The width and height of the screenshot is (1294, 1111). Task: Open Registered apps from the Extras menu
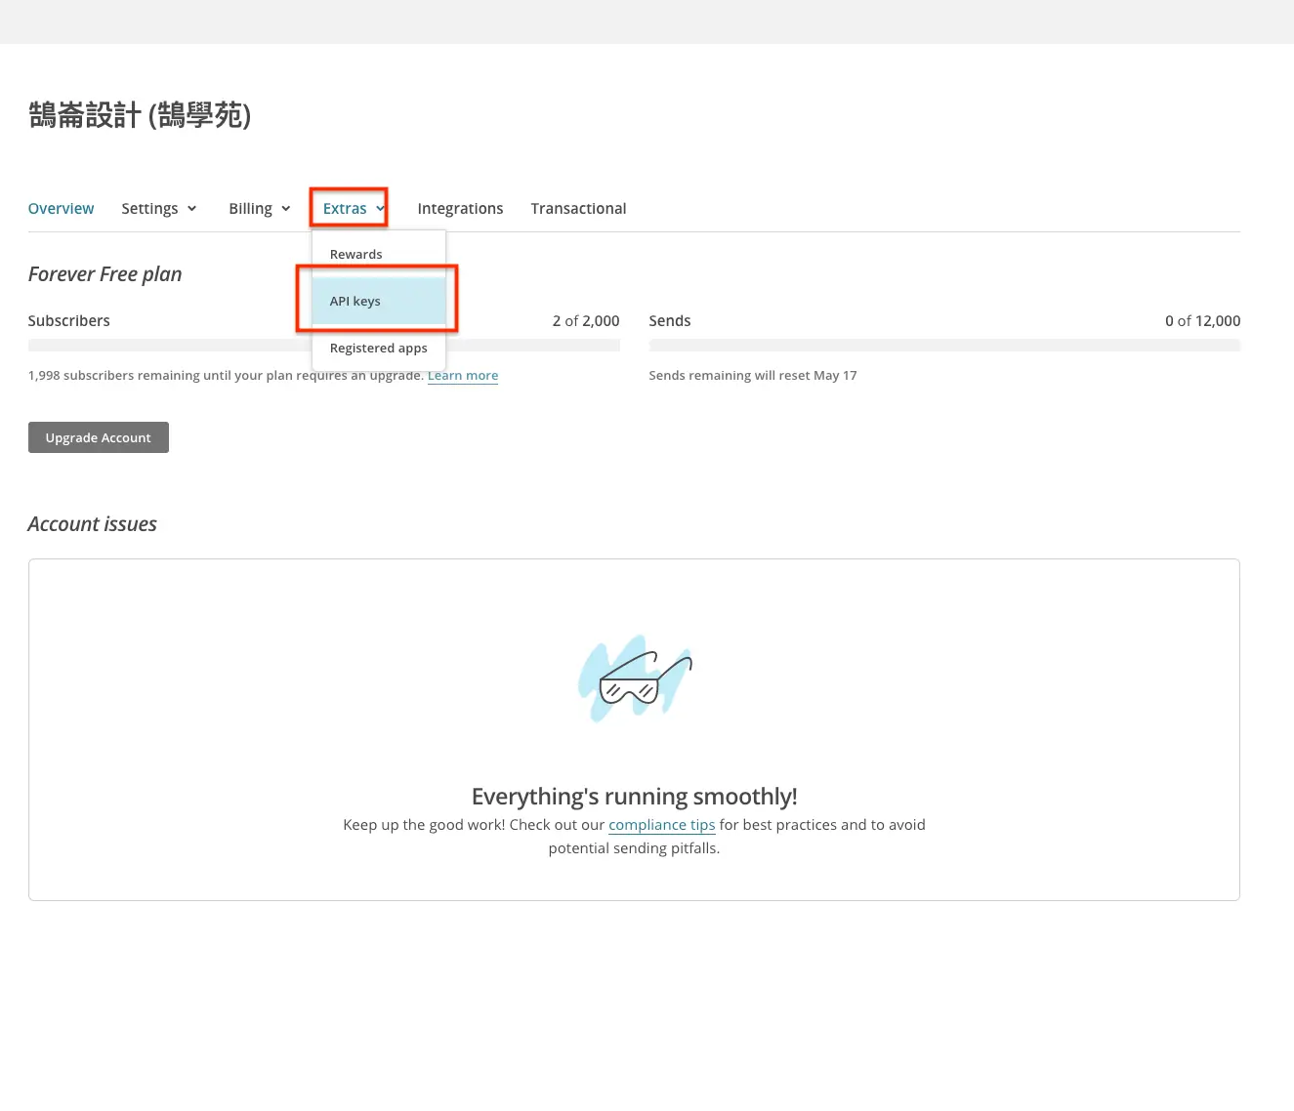379,348
